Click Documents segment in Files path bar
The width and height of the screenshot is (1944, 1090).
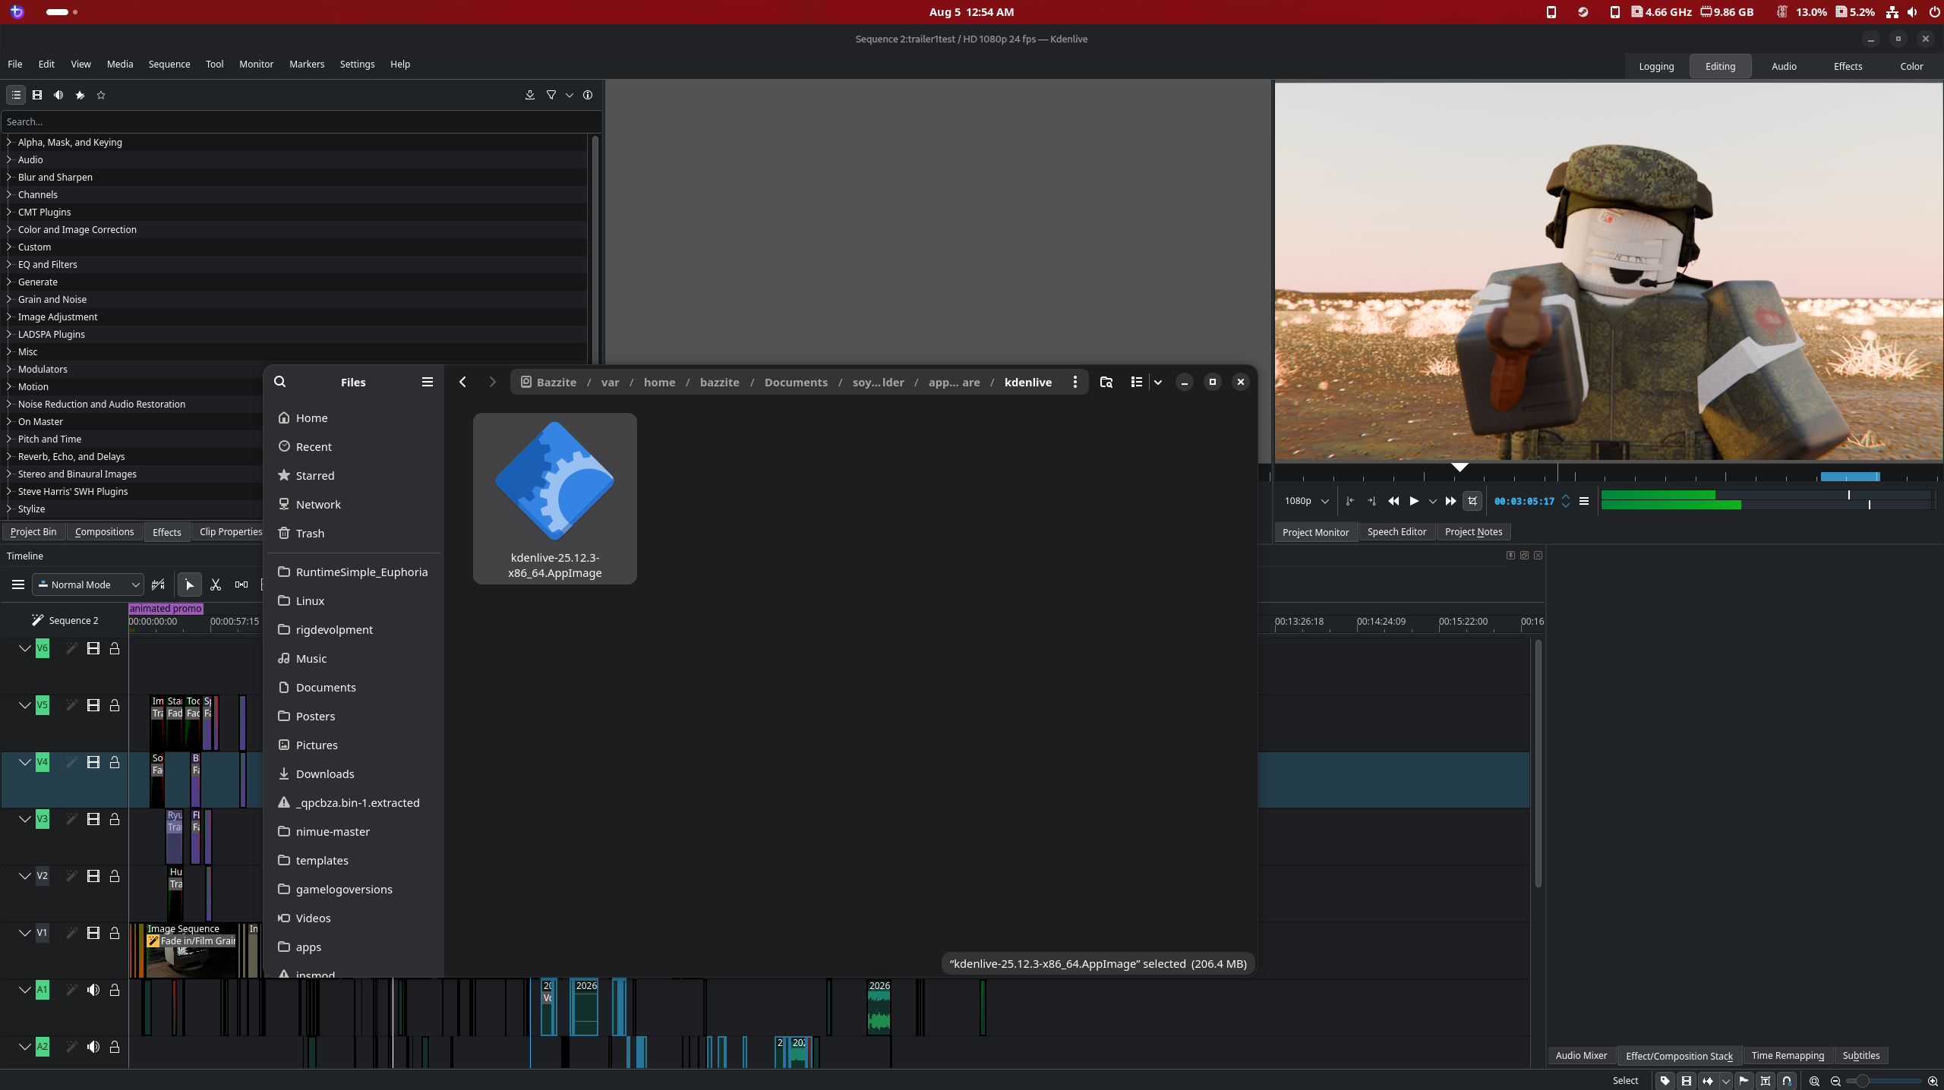click(796, 382)
